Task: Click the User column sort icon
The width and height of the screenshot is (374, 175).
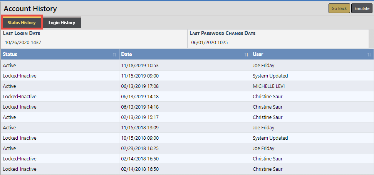Action: click(369, 55)
